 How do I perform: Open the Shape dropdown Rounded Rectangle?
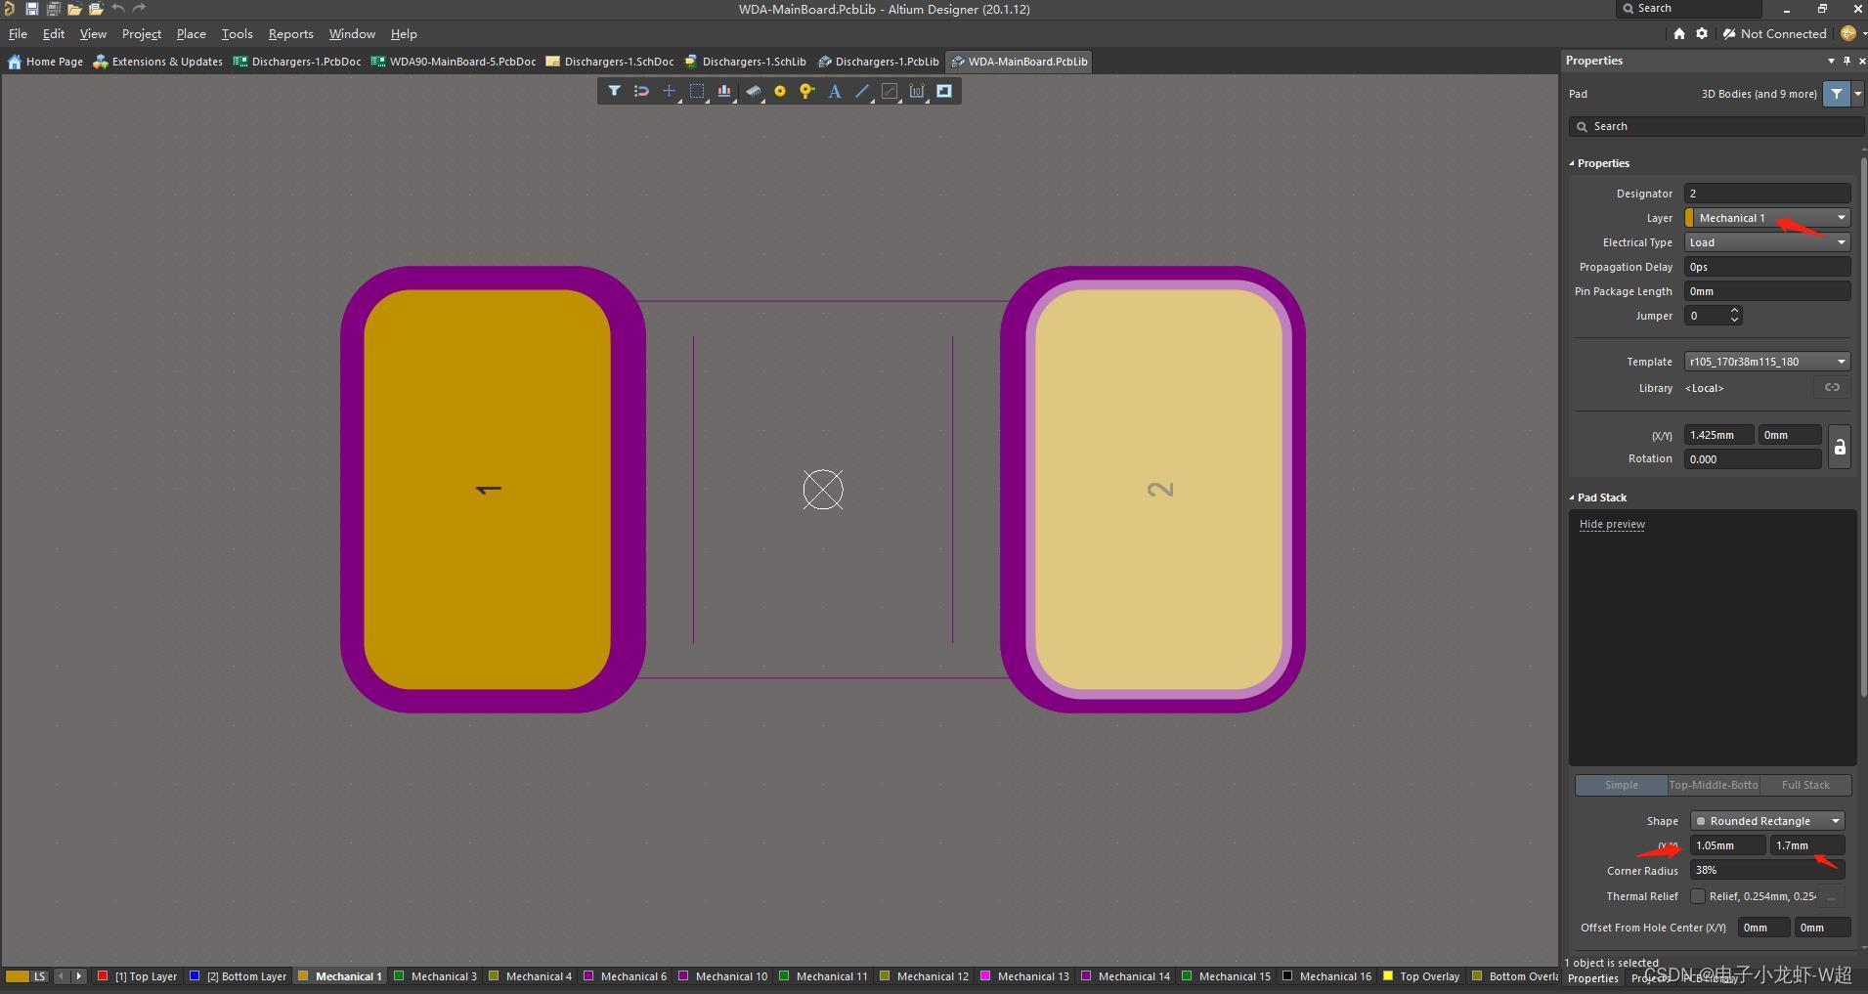[x=1767, y=821]
